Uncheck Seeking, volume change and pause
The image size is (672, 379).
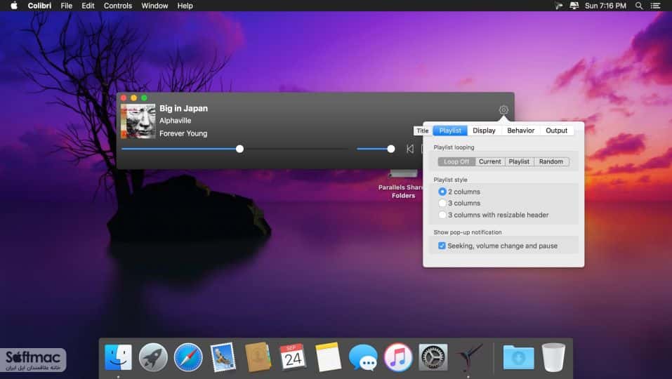[x=442, y=246]
